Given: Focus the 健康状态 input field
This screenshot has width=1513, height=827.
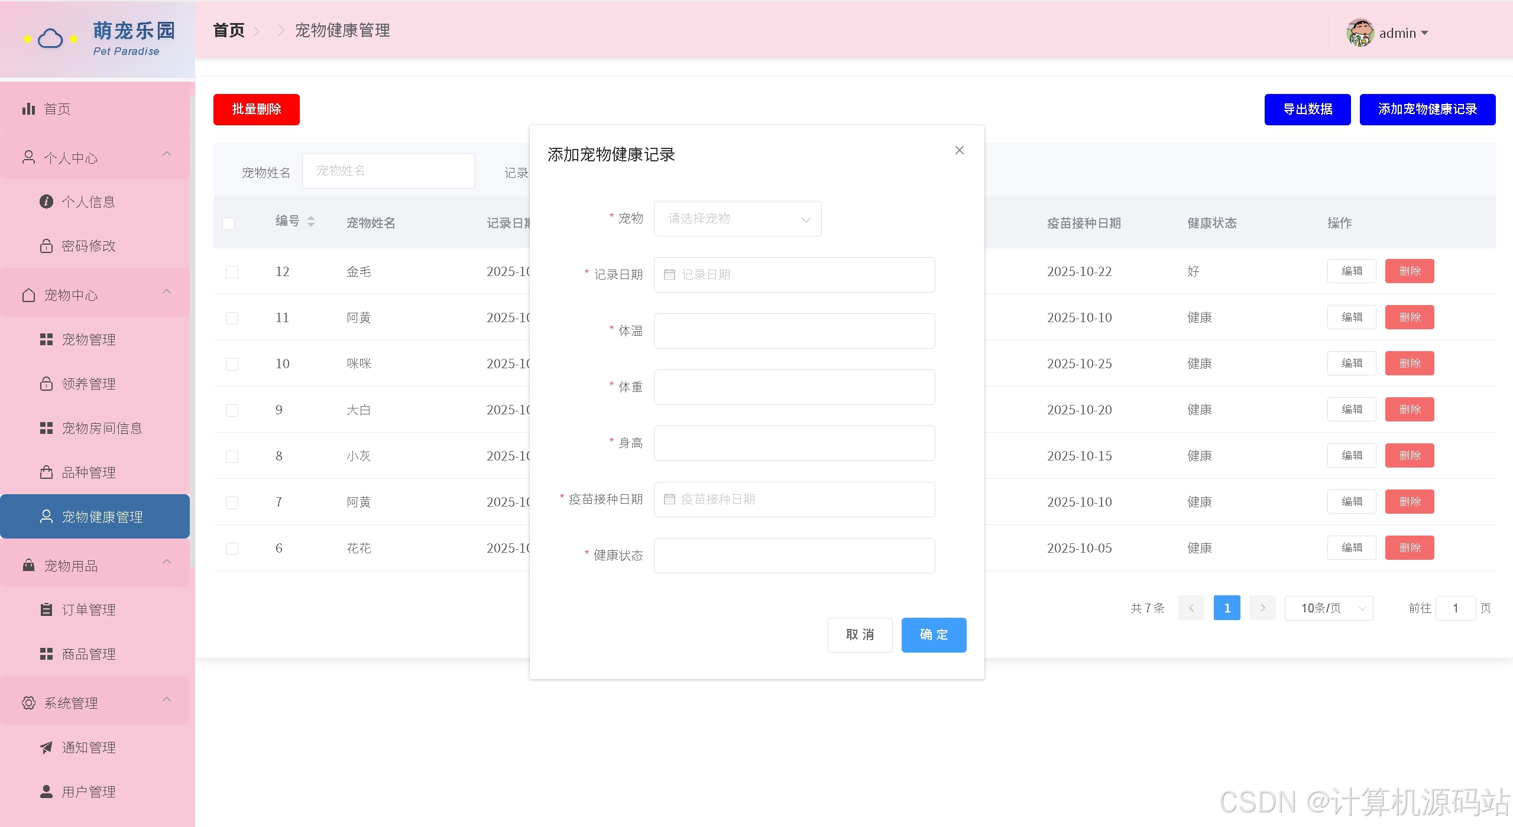Looking at the screenshot, I should [794, 556].
